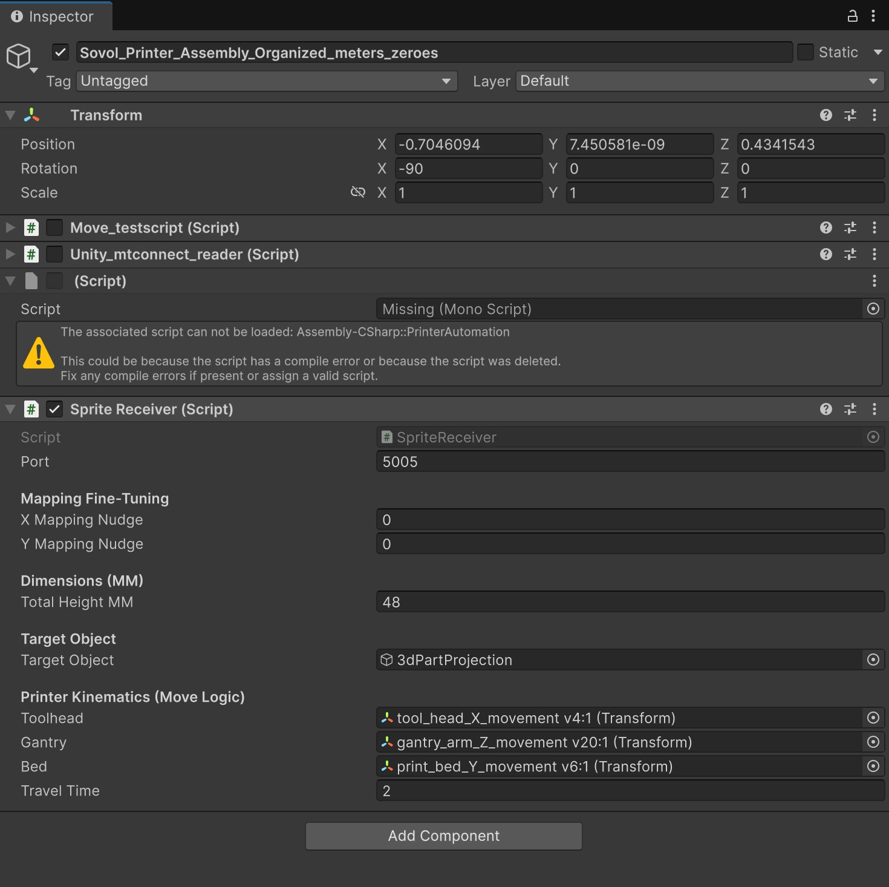Disable the Sprite Receiver component checkbox

54,409
